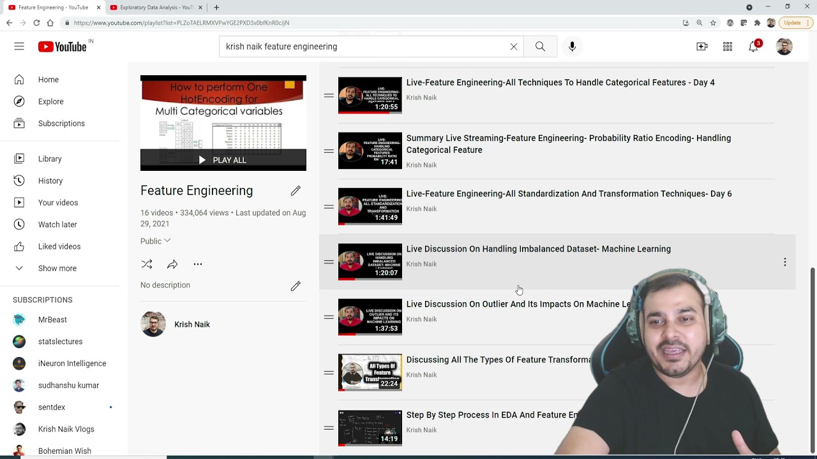Click the Day 4 video thumbnail 1:20:55
This screenshot has height=459, width=817.
pos(370,95)
